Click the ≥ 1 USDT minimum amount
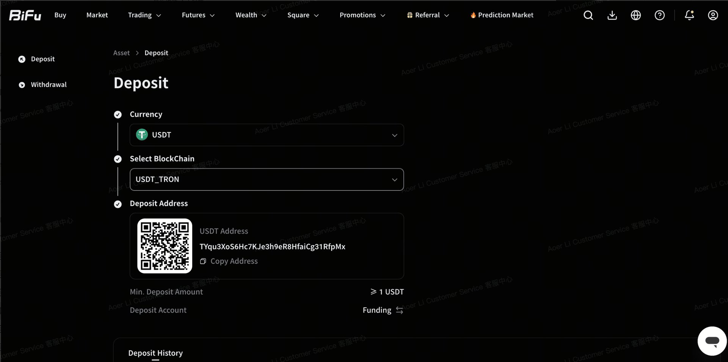Image resolution: width=728 pixels, height=362 pixels. click(387, 292)
